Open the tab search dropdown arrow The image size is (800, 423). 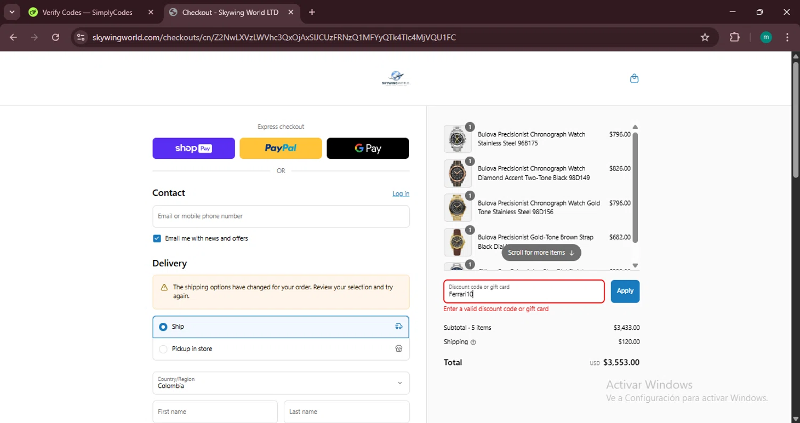(11, 12)
